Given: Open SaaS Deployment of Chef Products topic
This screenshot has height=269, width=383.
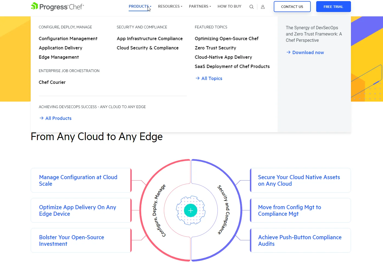Looking at the screenshot, I should [x=232, y=66].
